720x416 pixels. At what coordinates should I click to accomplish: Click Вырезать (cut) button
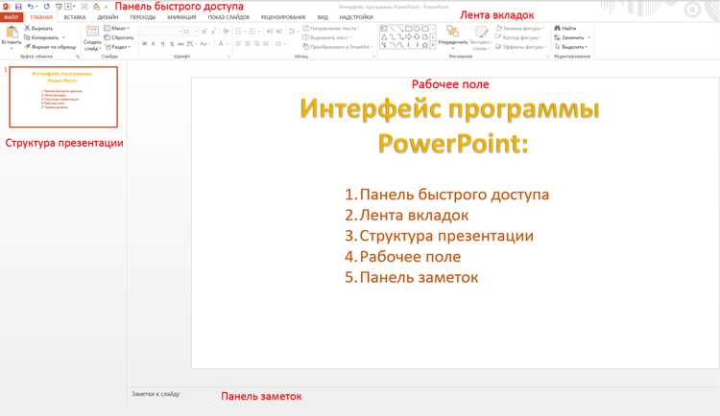point(38,29)
